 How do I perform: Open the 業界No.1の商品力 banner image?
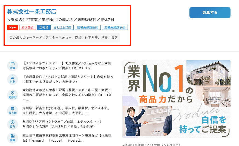[x=176, y=99]
